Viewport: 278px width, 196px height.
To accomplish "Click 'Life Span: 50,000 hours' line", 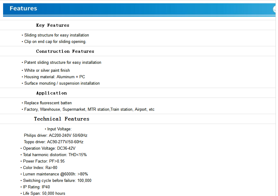I will 44,194.
